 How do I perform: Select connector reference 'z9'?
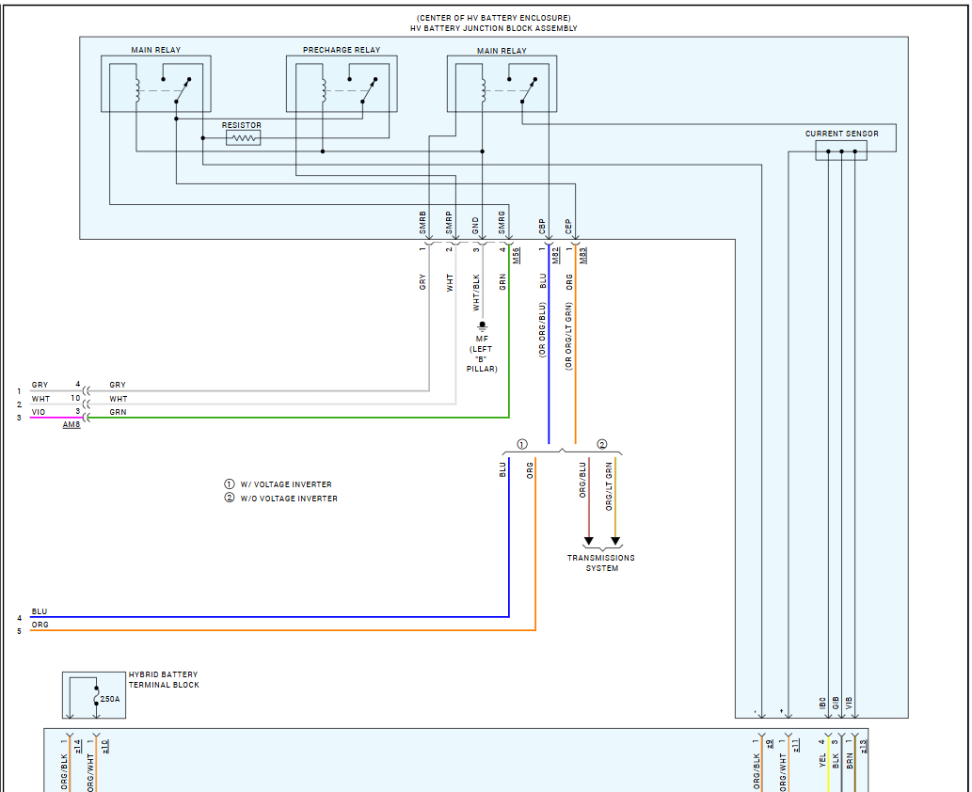770,744
